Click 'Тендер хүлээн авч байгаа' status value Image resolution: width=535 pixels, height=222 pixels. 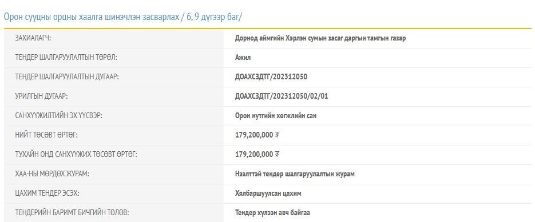(272, 213)
